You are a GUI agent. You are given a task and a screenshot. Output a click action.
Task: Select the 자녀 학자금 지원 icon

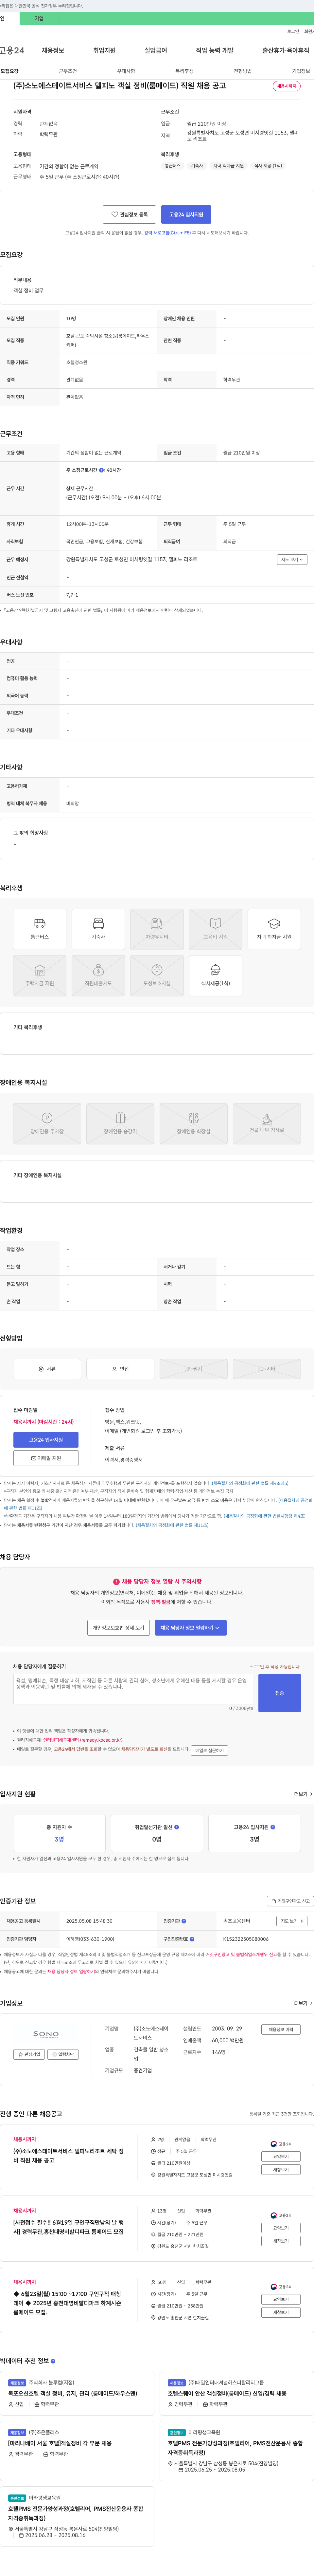tap(274, 929)
